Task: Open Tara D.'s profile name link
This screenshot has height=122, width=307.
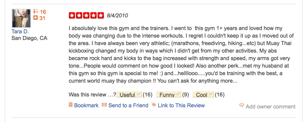Action: click(20, 31)
